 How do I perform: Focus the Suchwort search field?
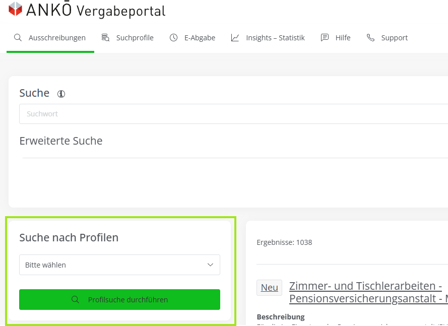[232, 114]
